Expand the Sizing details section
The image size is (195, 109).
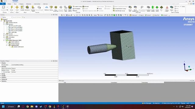(1, 74)
